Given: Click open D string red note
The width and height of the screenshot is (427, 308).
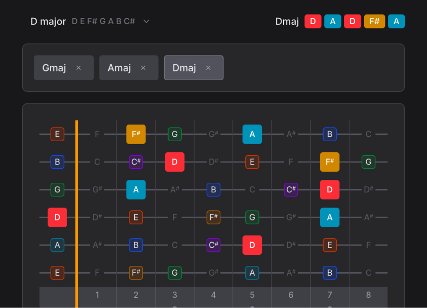Looking at the screenshot, I should [x=57, y=218].
